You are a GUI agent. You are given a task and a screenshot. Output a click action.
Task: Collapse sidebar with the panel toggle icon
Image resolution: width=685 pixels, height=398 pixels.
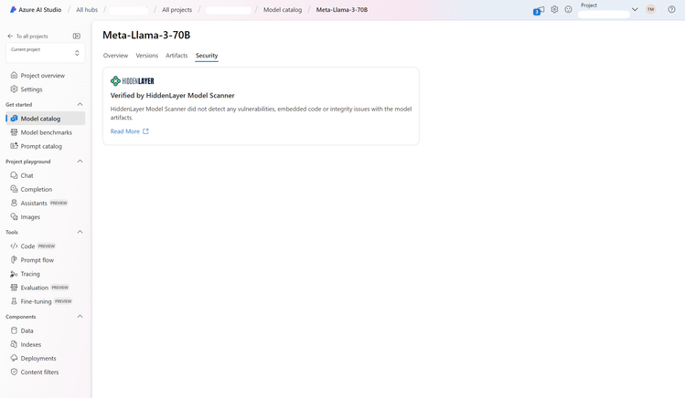(77, 37)
